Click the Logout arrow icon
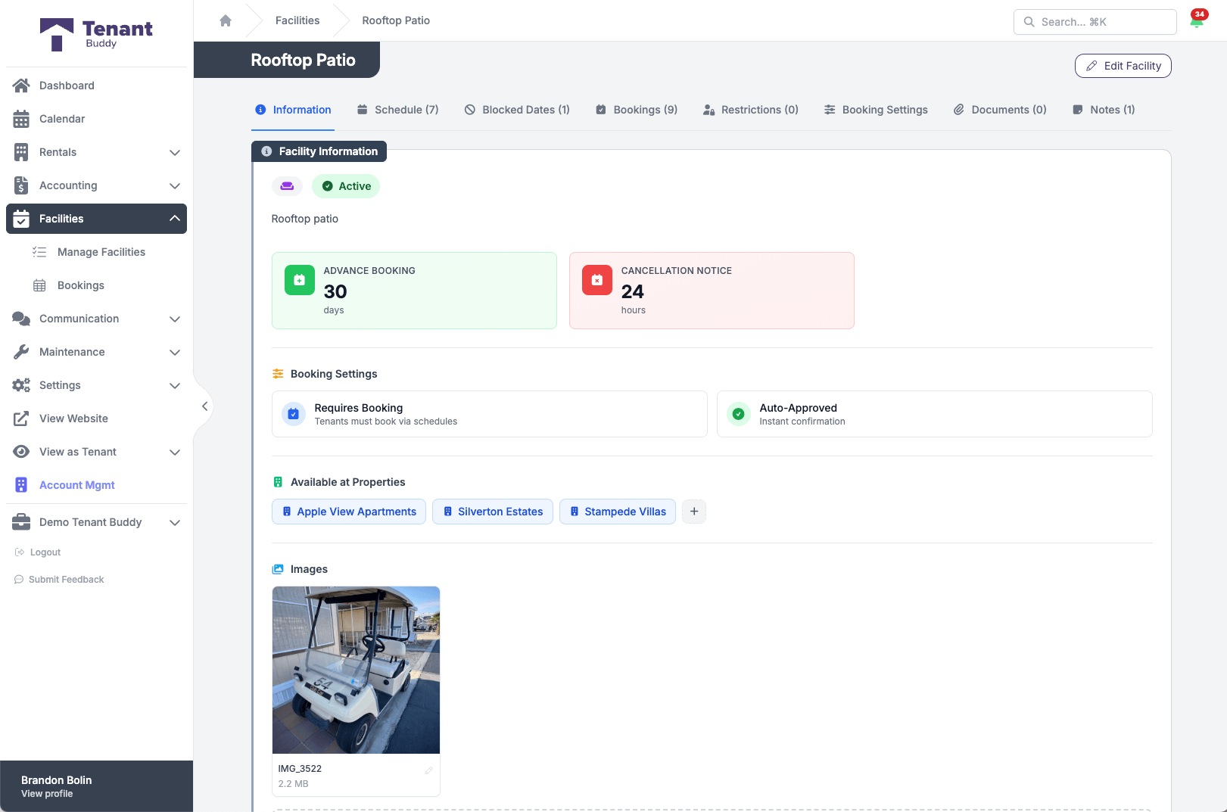 coord(20,552)
